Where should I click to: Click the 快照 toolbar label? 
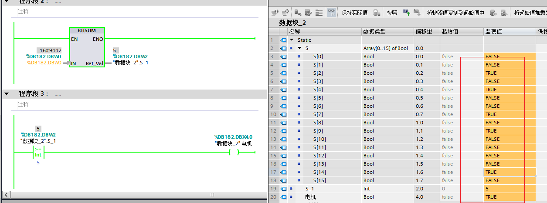[392, 13]
